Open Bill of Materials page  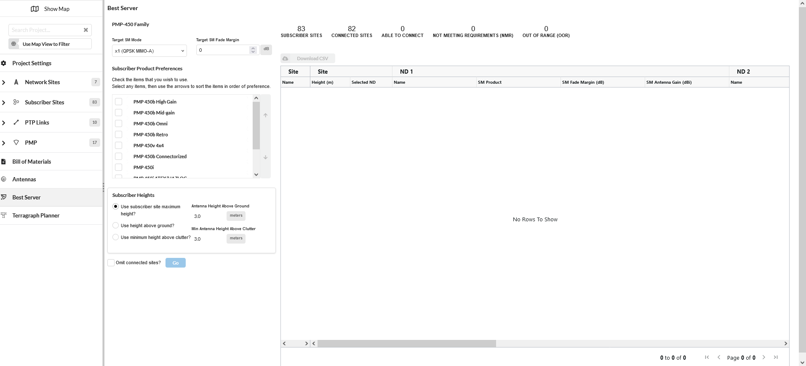click(x=32, y=162)
